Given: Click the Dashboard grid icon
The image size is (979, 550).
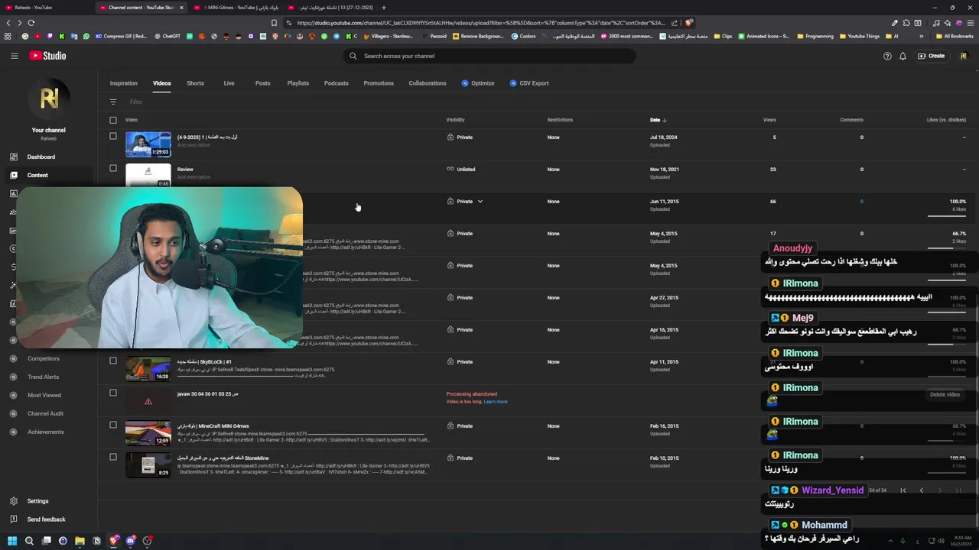Looking at the screenshot, I should (x=13, y=157).
